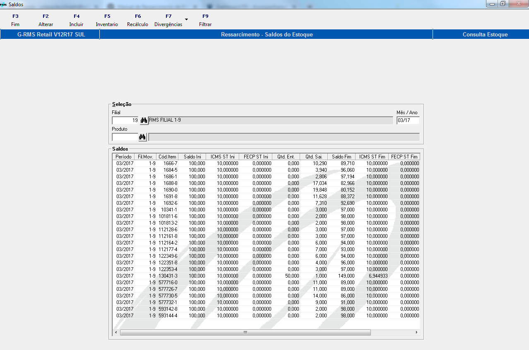Image resolution: width=529 pixels, height=350 pixels.
Task: Click F7 Divergências toolbar button
Action: 168,20
